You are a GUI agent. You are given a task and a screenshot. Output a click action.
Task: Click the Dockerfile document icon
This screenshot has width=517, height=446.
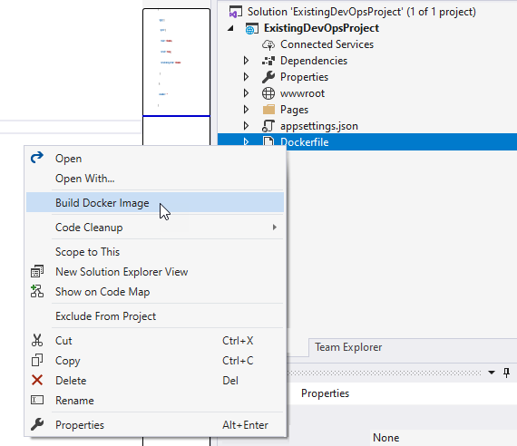pos(268,142)
